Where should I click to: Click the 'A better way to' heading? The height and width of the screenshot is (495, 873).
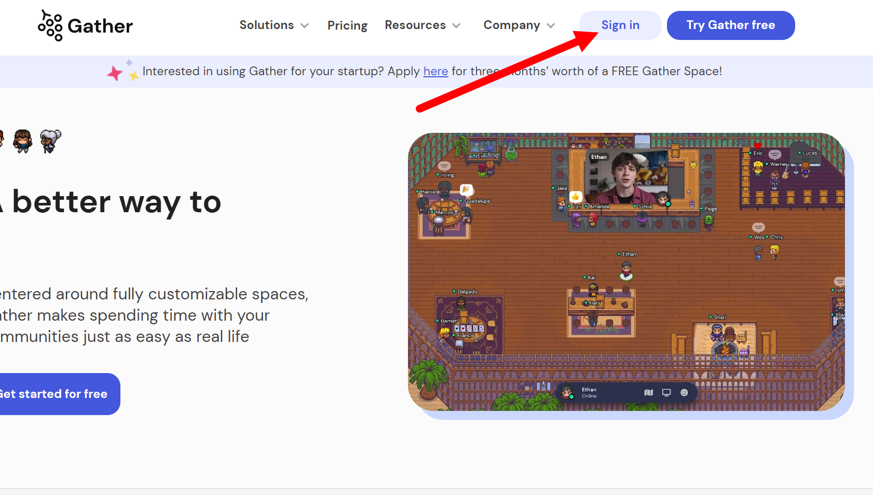(x=110, y=202)
